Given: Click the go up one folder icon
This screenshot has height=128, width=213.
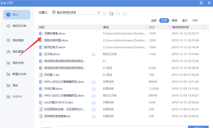Looking at the screenshot, I should pyautogui.click(x=111, y=14).
